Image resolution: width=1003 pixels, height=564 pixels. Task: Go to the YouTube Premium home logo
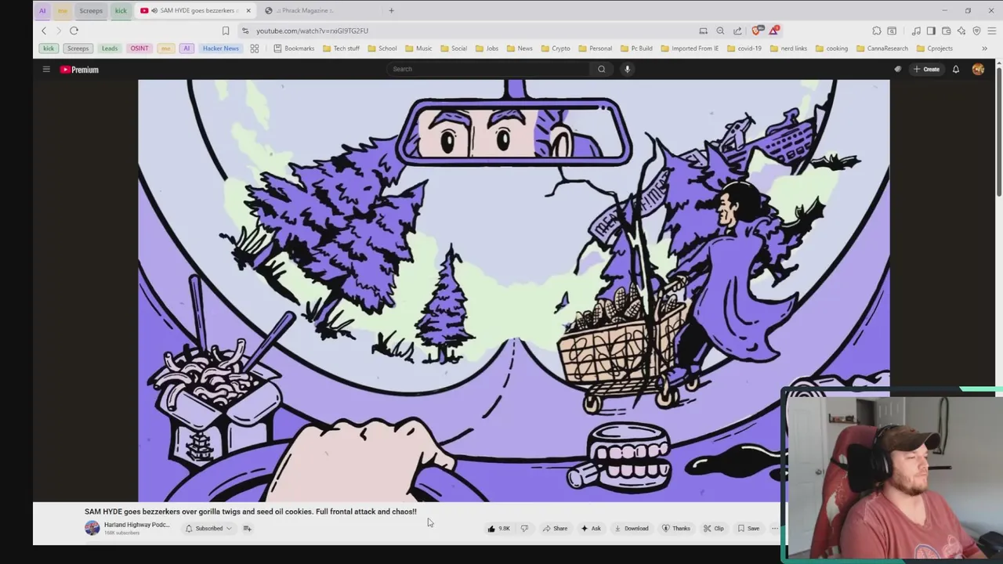pyautogui.click(x=79, y=70)
